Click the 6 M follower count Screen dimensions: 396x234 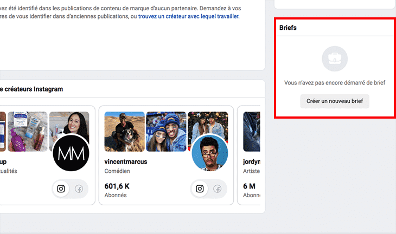(250, 186)
